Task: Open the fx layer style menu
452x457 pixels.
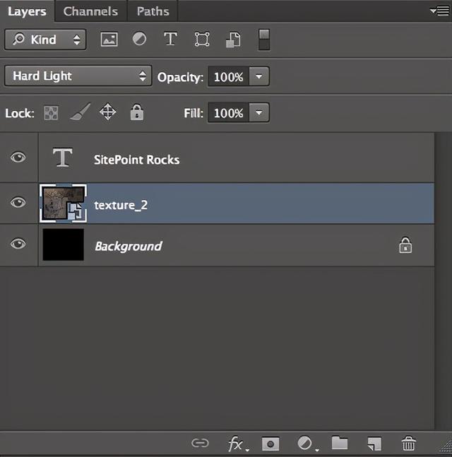Action: coord(236,443)
